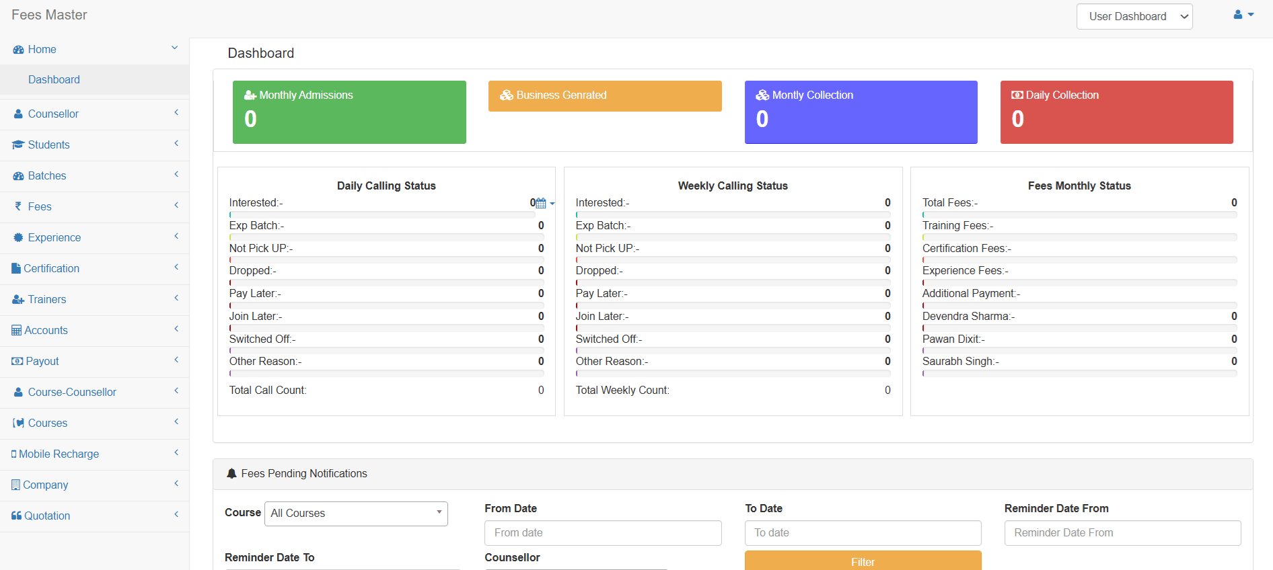The height and width of the screenshot is (570, 1273).
Task: Click the Accounts calculator icon
Action: (16, 330)
